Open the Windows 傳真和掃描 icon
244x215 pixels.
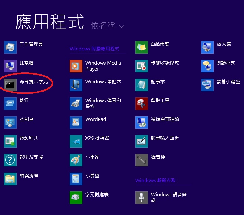[76, 104]
